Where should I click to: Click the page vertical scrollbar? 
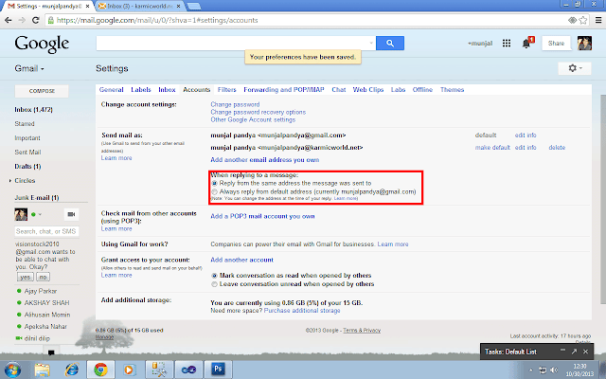click(602, 197)
